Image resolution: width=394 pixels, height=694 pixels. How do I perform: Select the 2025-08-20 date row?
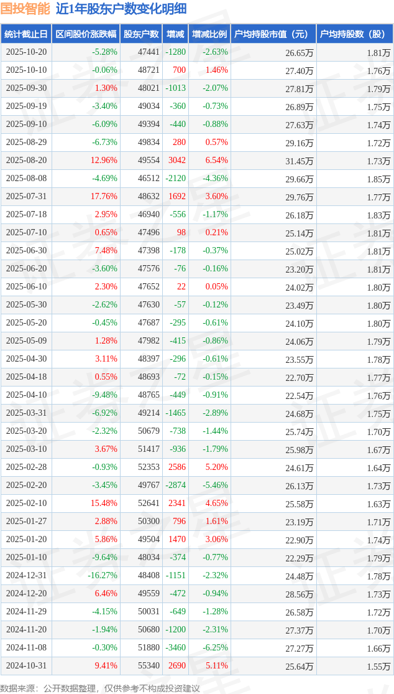tap(26, 161)
